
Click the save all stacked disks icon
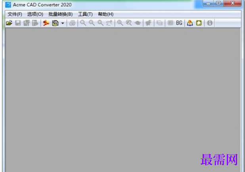[27, 23]
